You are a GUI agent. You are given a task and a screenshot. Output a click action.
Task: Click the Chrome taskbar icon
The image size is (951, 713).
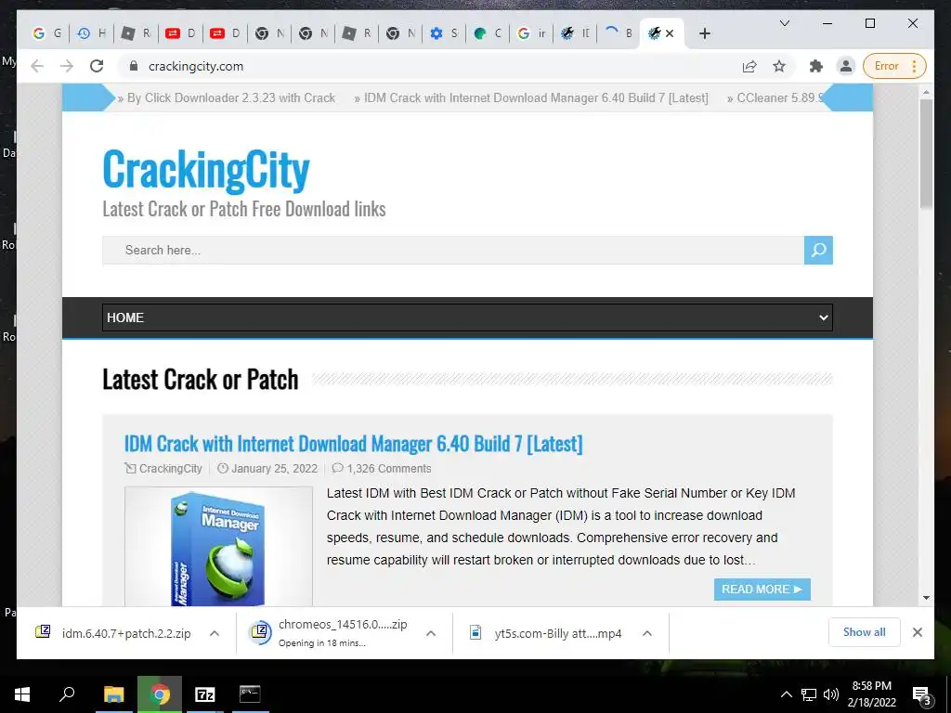[x=160, y=694]
